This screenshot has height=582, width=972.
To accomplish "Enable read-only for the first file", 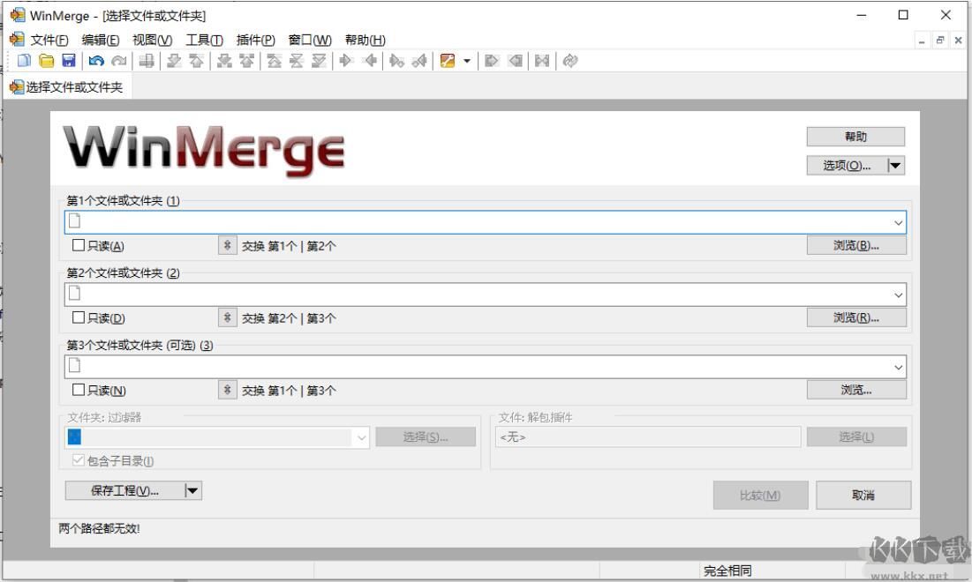I will tap(79, 245).
